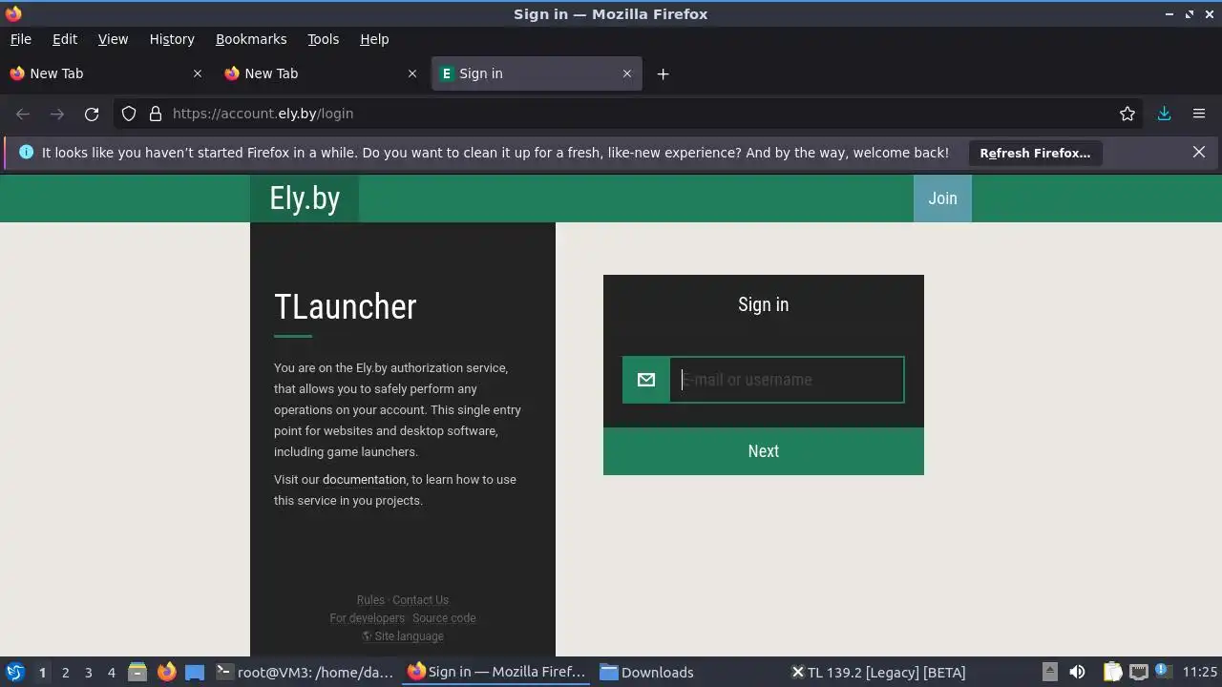Click the E-mail or username field
The height and width of the screenshot is (687, 1222).
[x=787, y=380]
